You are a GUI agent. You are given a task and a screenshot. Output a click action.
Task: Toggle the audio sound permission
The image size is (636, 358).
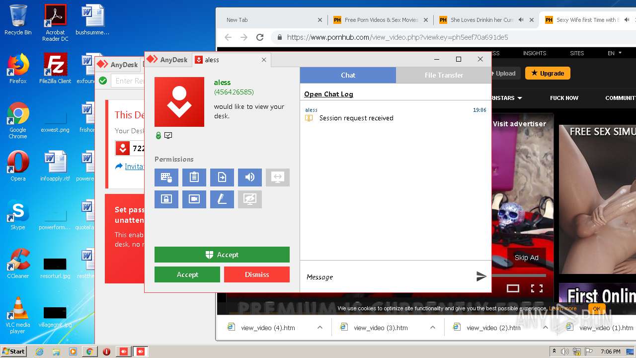[x=250, y=177]
